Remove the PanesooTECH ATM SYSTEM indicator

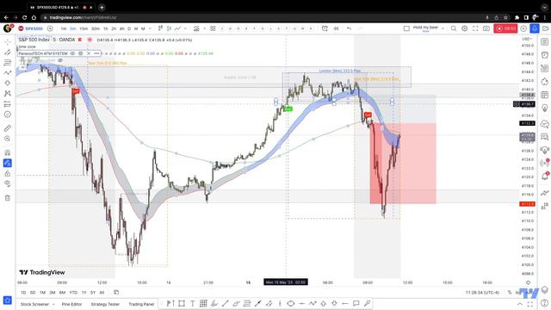pyautogui.click(x=89, y=53)
